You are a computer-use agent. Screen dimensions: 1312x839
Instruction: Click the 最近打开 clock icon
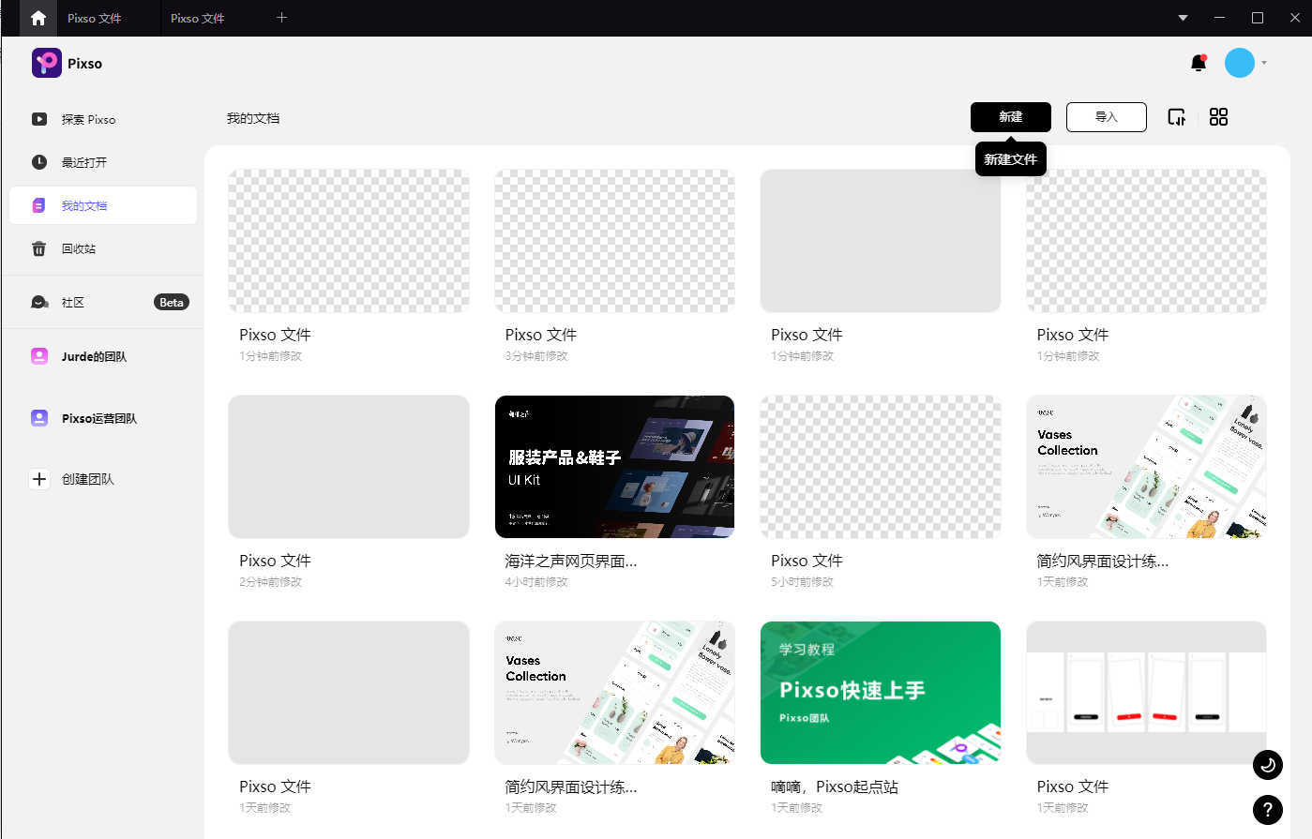pyautogui.click(x=39, y=162)
